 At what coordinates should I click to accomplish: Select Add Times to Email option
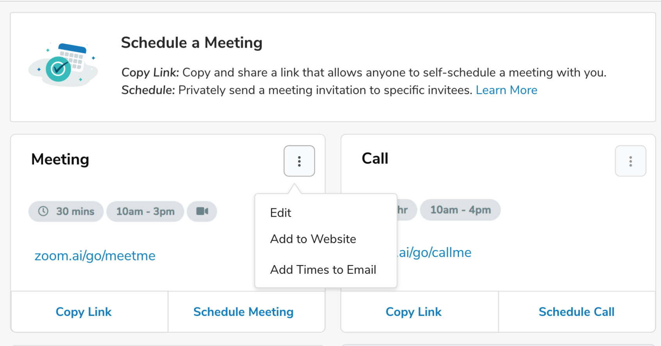323,269
